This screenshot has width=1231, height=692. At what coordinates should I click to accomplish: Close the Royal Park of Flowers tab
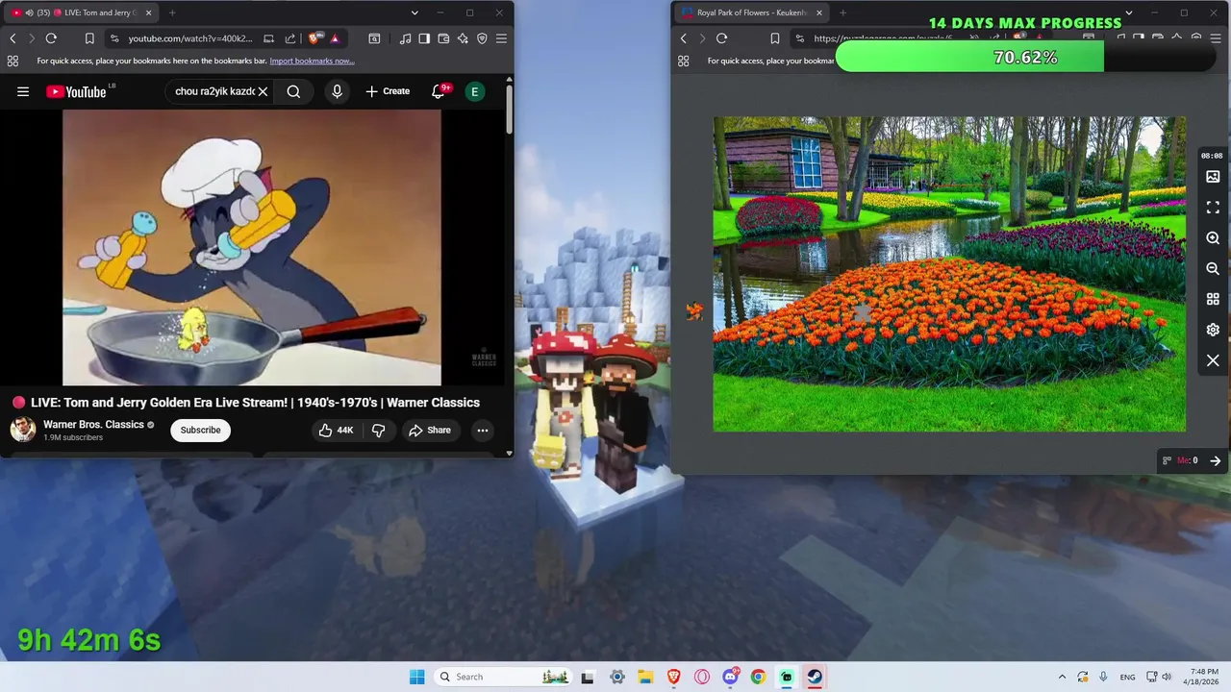tap(819, 12)
